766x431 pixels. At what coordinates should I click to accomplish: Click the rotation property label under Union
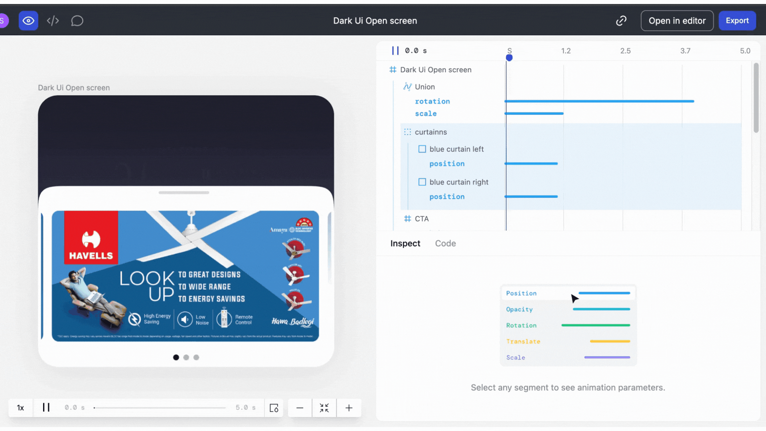(x=432, y=101)
